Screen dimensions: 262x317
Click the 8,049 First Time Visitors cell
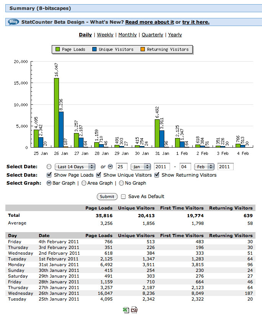pos(198,293)
